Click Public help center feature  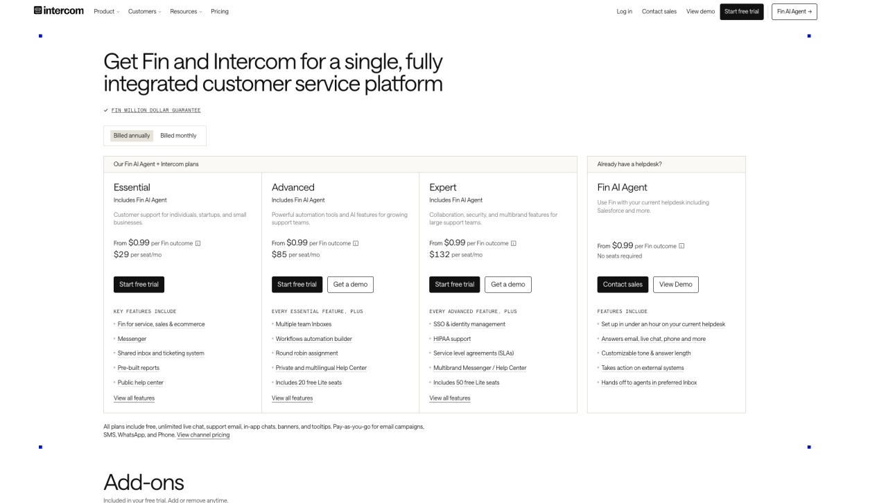coord(141,382)
